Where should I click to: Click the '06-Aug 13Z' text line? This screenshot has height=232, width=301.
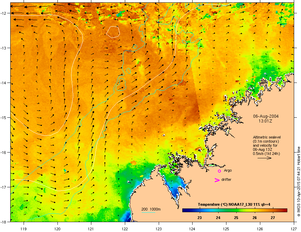tap(262, 149)
